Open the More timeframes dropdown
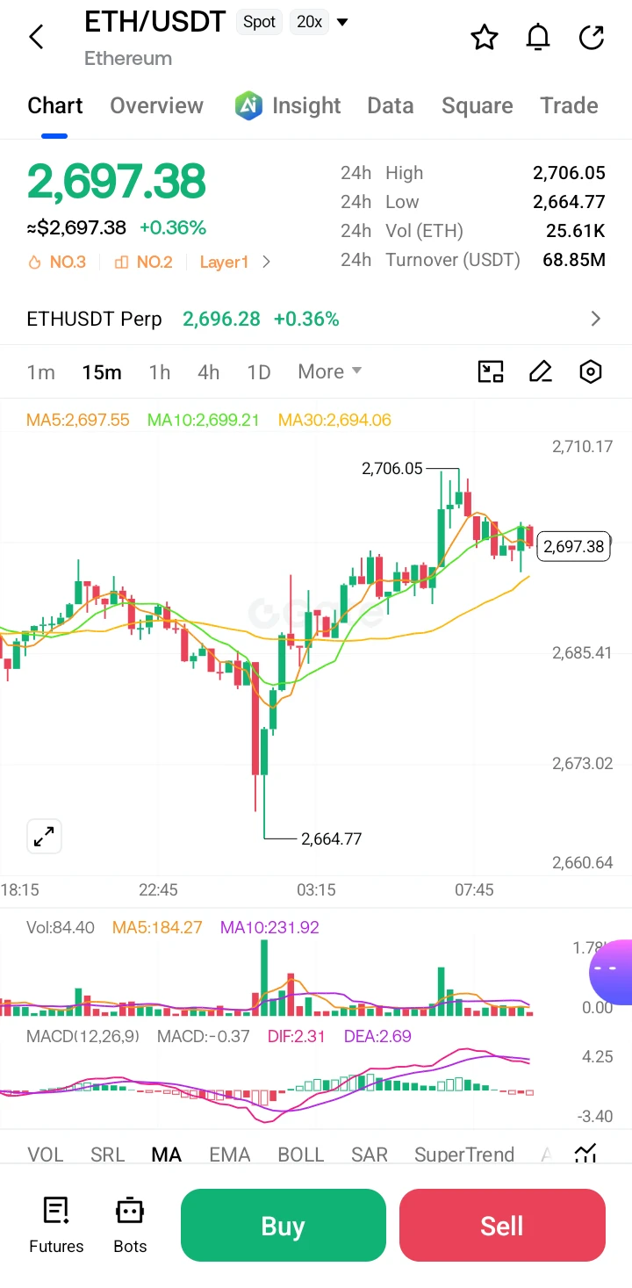 click(x=330, y=371)
